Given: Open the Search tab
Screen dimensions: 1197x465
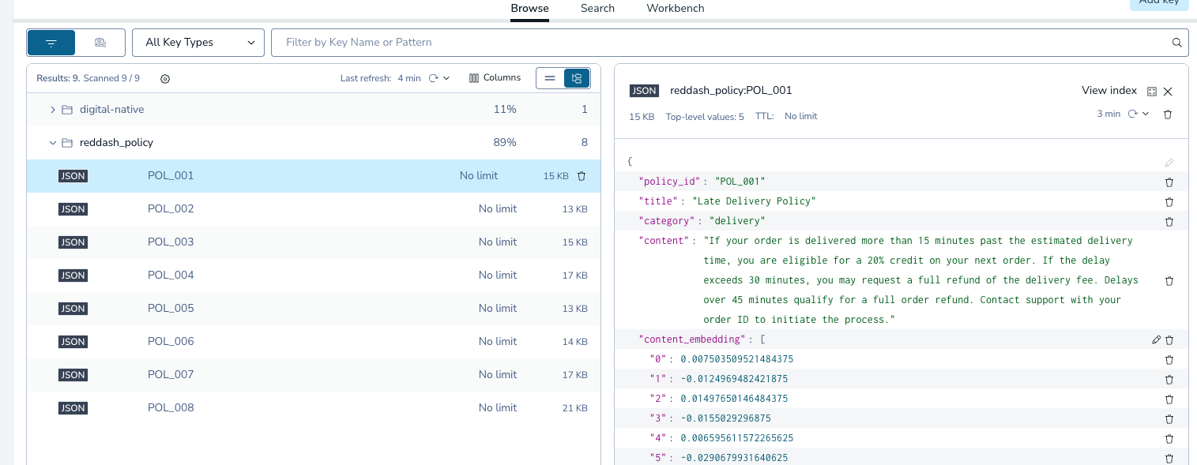Looking at the screenshot, I should click(597, 9).
